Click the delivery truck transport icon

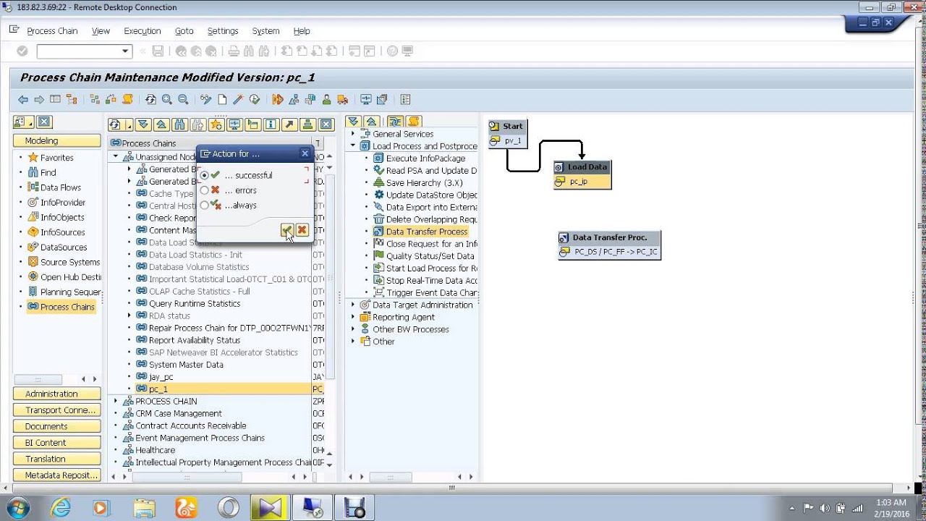point(342,100)
